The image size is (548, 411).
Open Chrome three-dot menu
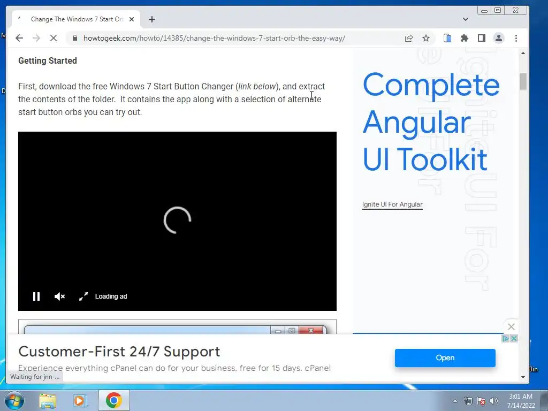[516, 38]
